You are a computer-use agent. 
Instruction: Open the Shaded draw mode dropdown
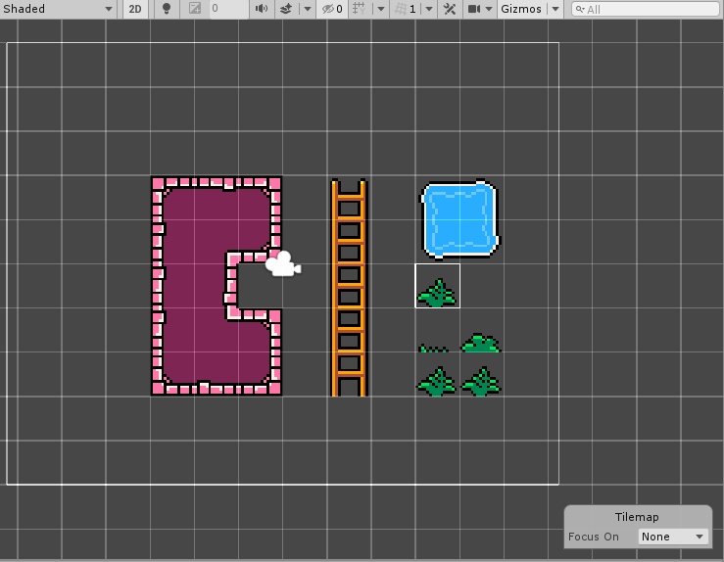(x=59, y=9)
